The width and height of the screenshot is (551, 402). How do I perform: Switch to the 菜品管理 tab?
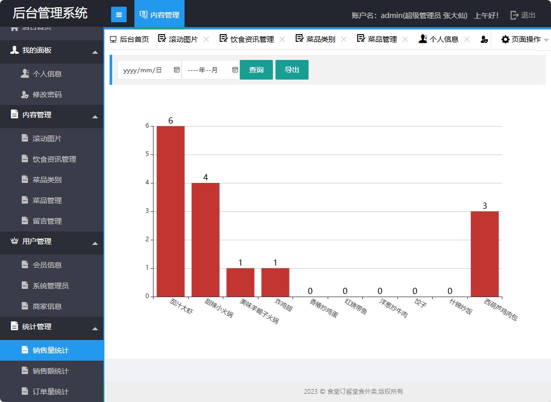[382, 39]
